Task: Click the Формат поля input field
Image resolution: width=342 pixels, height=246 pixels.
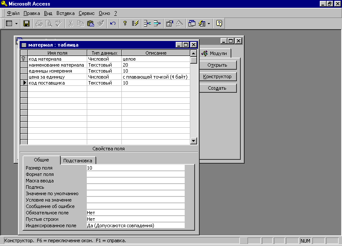Action: click(136, 174)
